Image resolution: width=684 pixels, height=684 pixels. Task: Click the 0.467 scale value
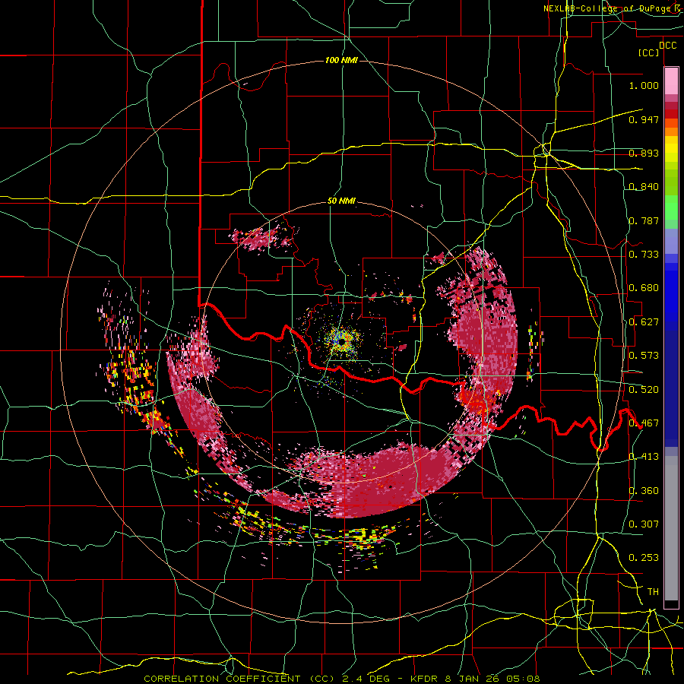644,423
